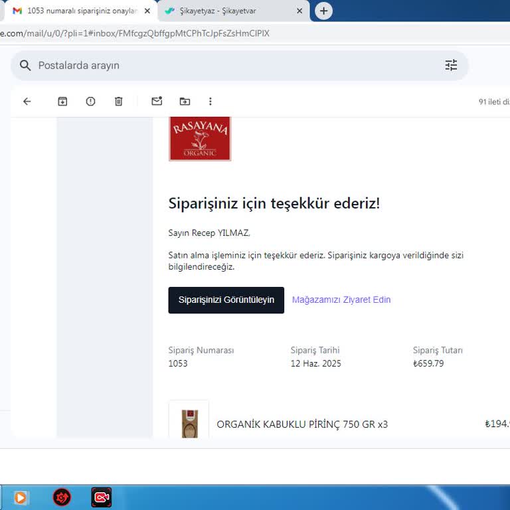Archive this order confirmation email
The height and width of the screenshot is (510, 510).
[62, 102]
